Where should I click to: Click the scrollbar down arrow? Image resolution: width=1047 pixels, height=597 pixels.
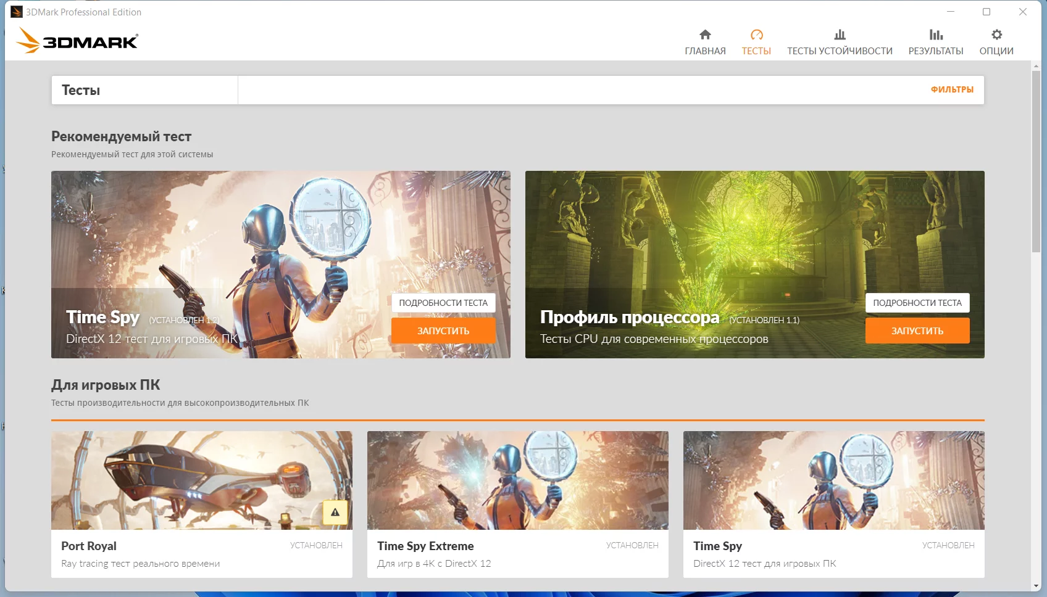point(1036,586)
